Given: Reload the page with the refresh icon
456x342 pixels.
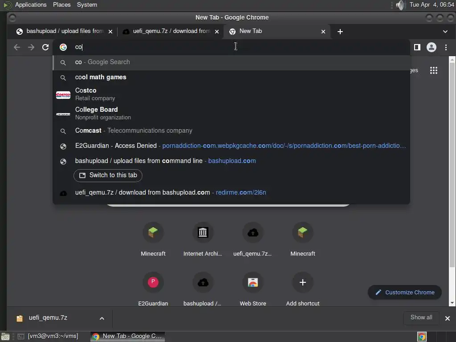Looking at the screenshot, I should (45, 47).
